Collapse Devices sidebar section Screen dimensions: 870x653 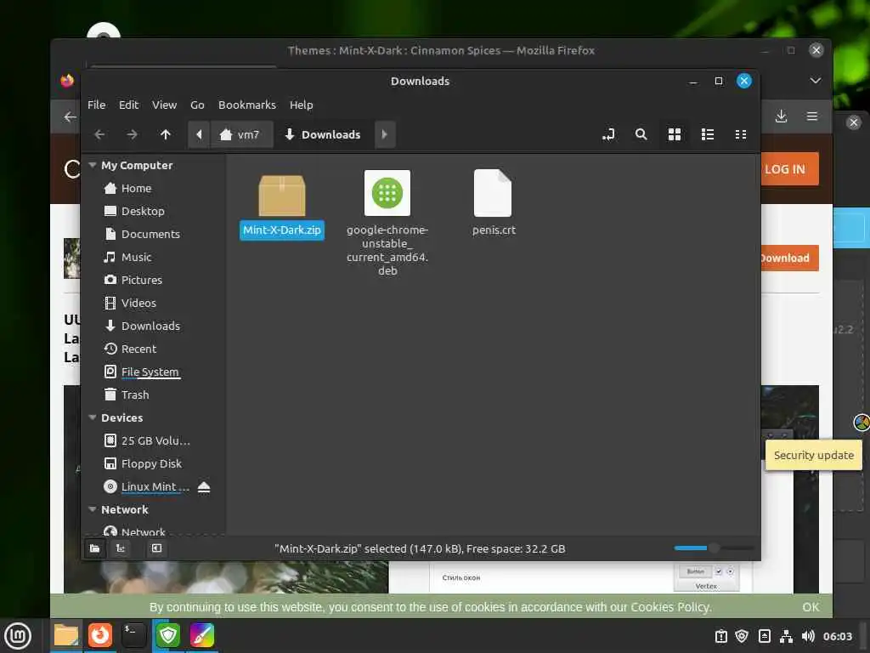point(93,417)
